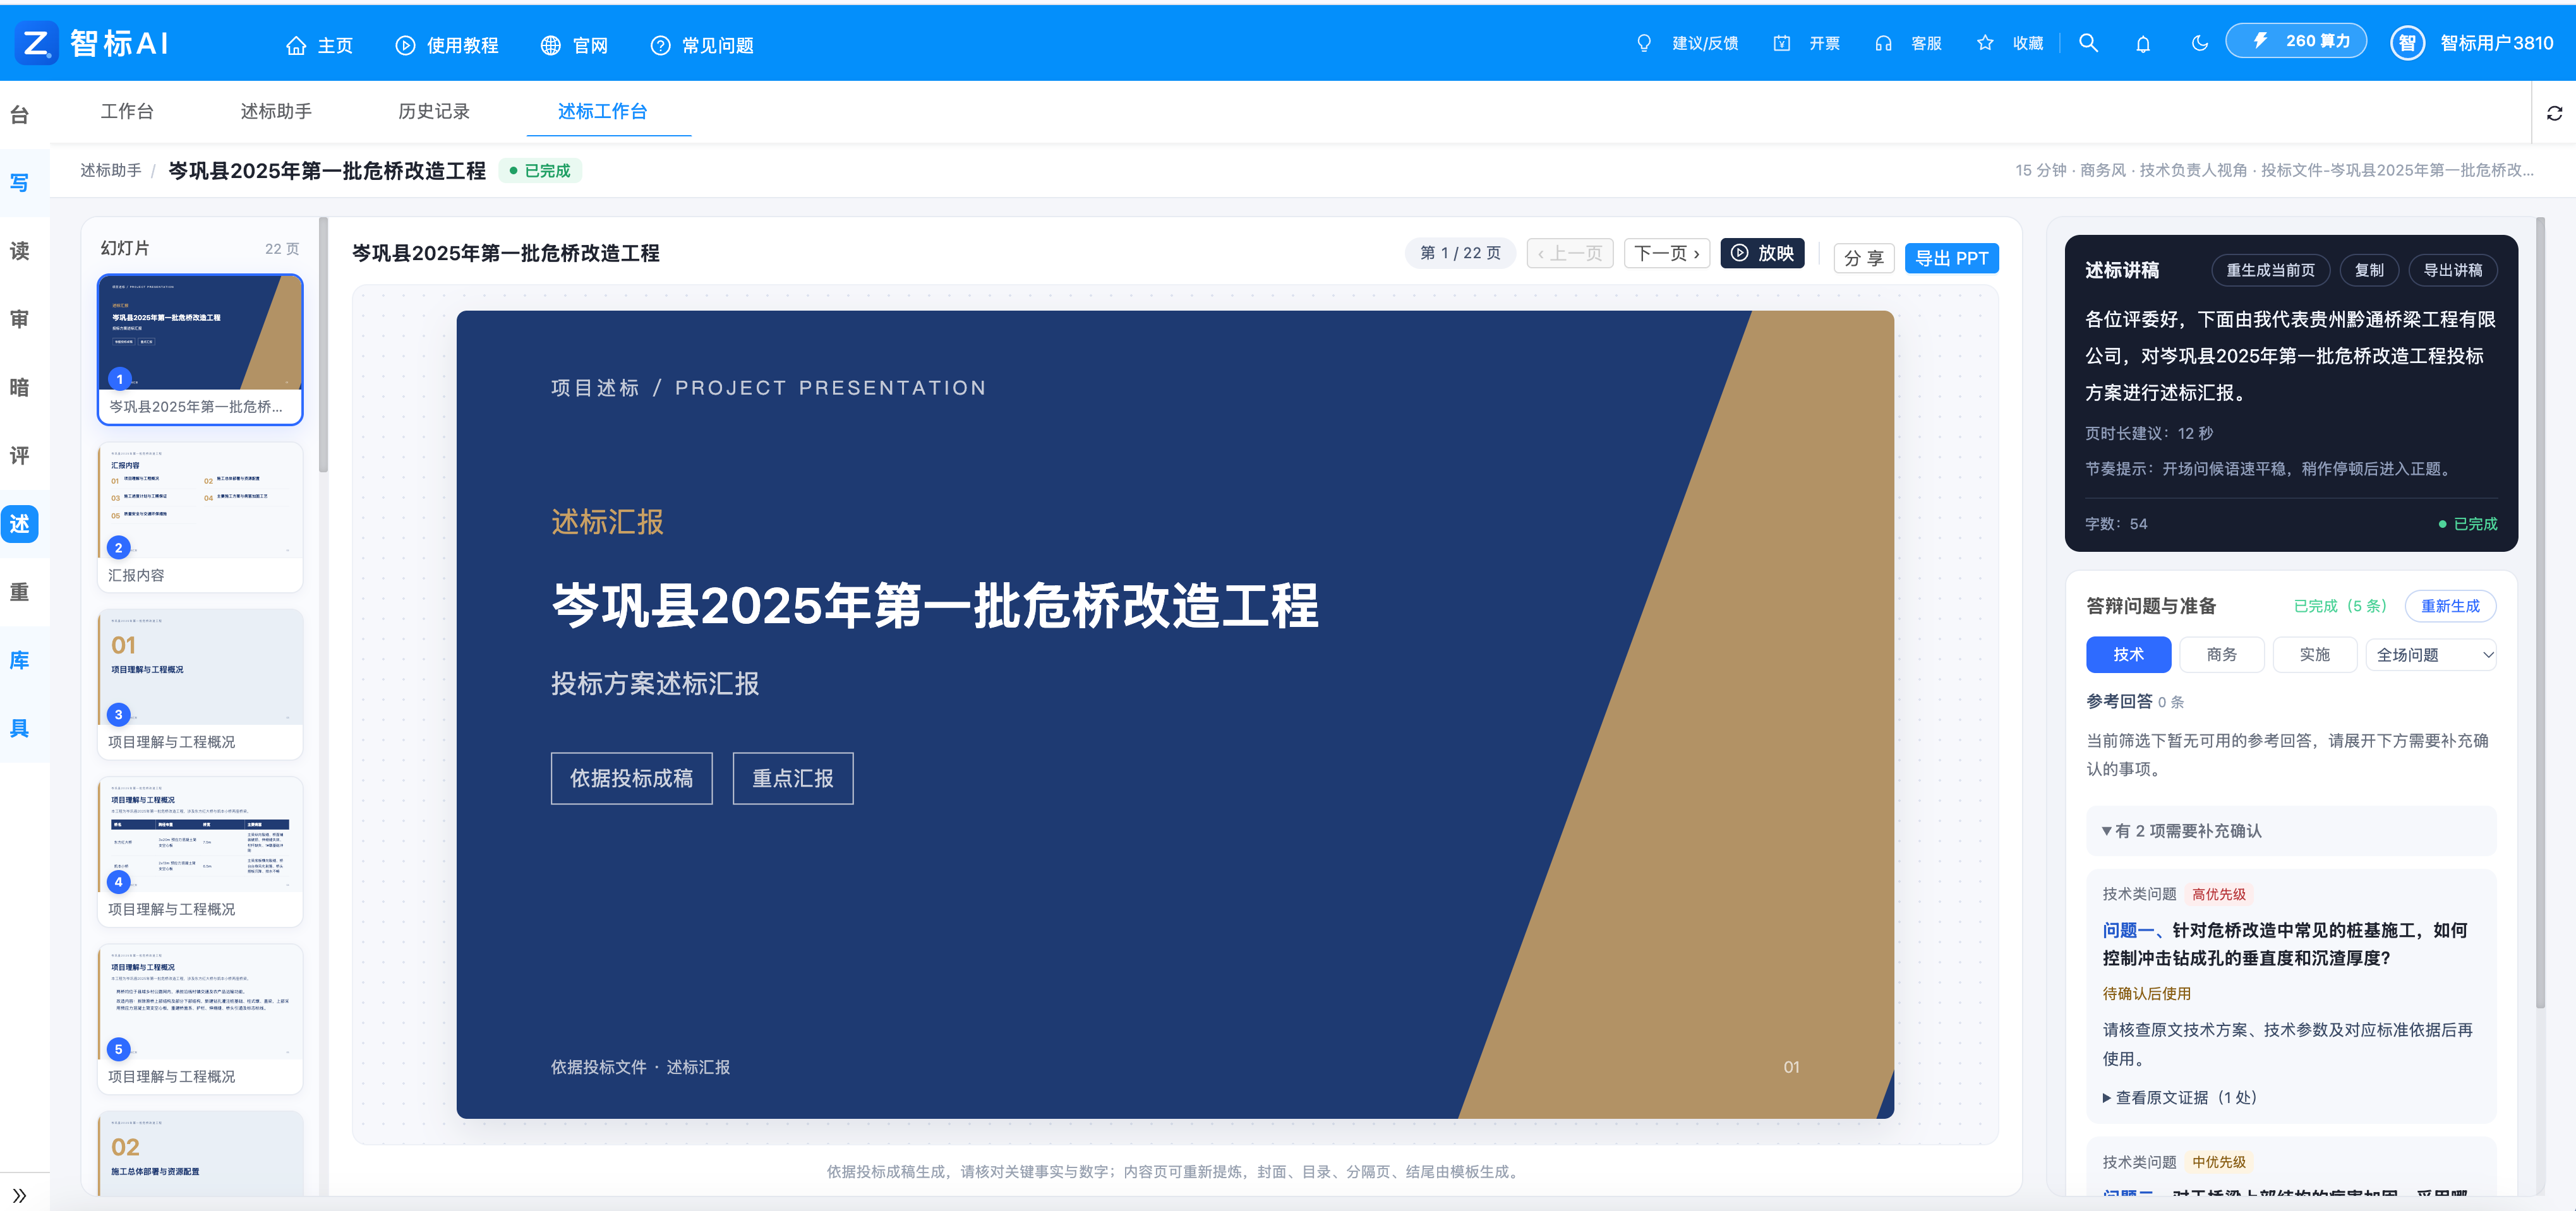
Task: Select slide 2 汇报内容 thumbnail
Action: (200, 516)
